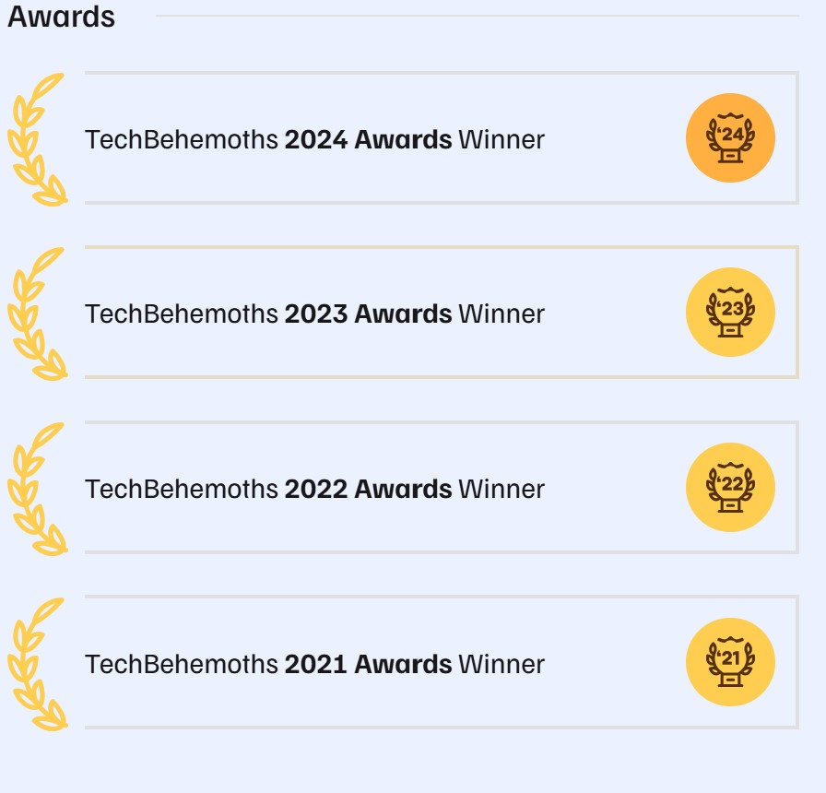Screen dimensions: 826x793
Task: Click the yellow '23 award badge icon
Action: [730, 314]
